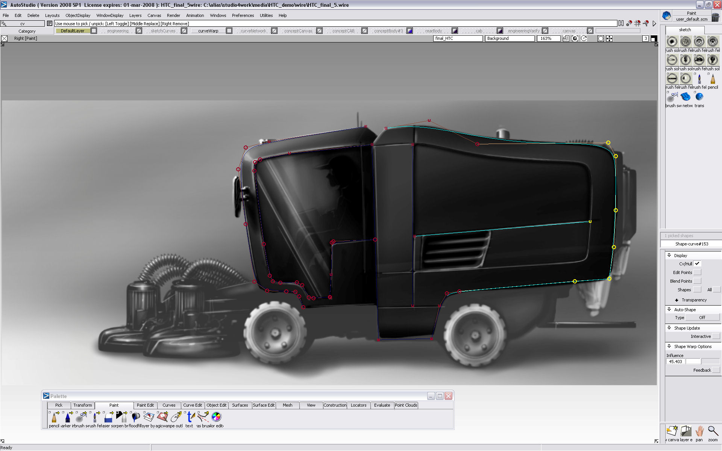722x451 pixels.
Task: Activate the zoom magnifier tool
Action: point(713,431)
